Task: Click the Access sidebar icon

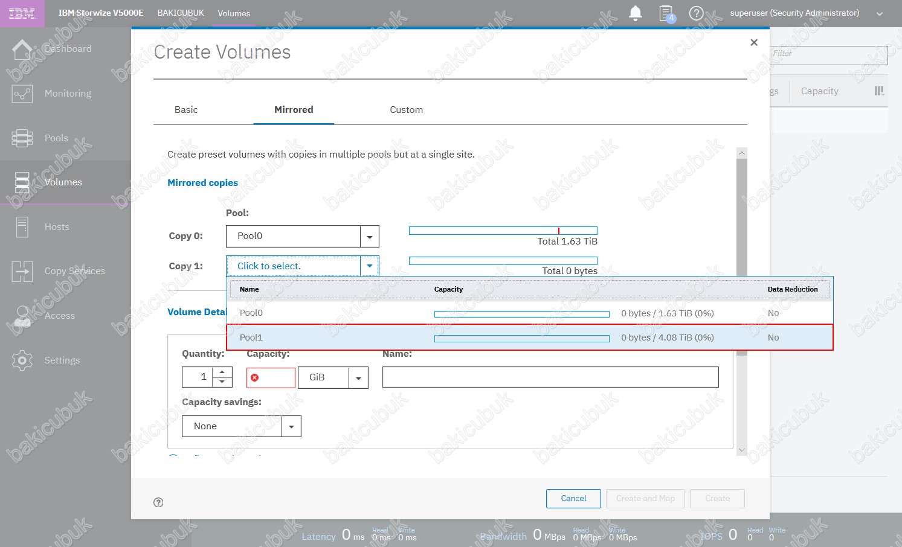Action: (22, 316)
